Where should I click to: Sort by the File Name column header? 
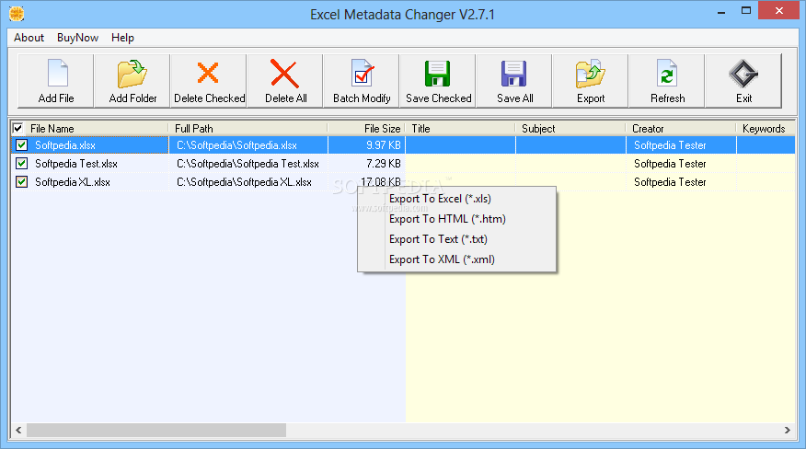(96, 128)
